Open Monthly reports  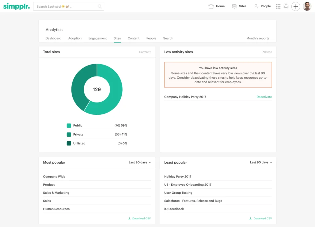coord(258,38)
